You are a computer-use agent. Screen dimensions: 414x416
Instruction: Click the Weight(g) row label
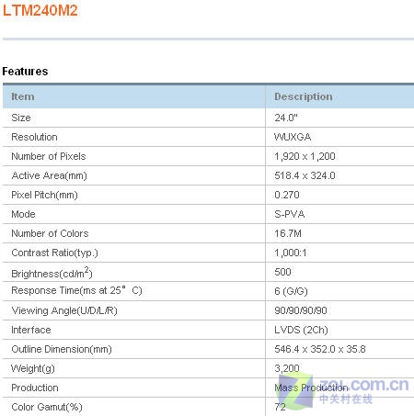pos(33,368)
